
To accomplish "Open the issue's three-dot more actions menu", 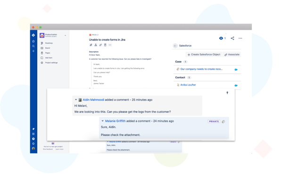I will click(240, 38).
